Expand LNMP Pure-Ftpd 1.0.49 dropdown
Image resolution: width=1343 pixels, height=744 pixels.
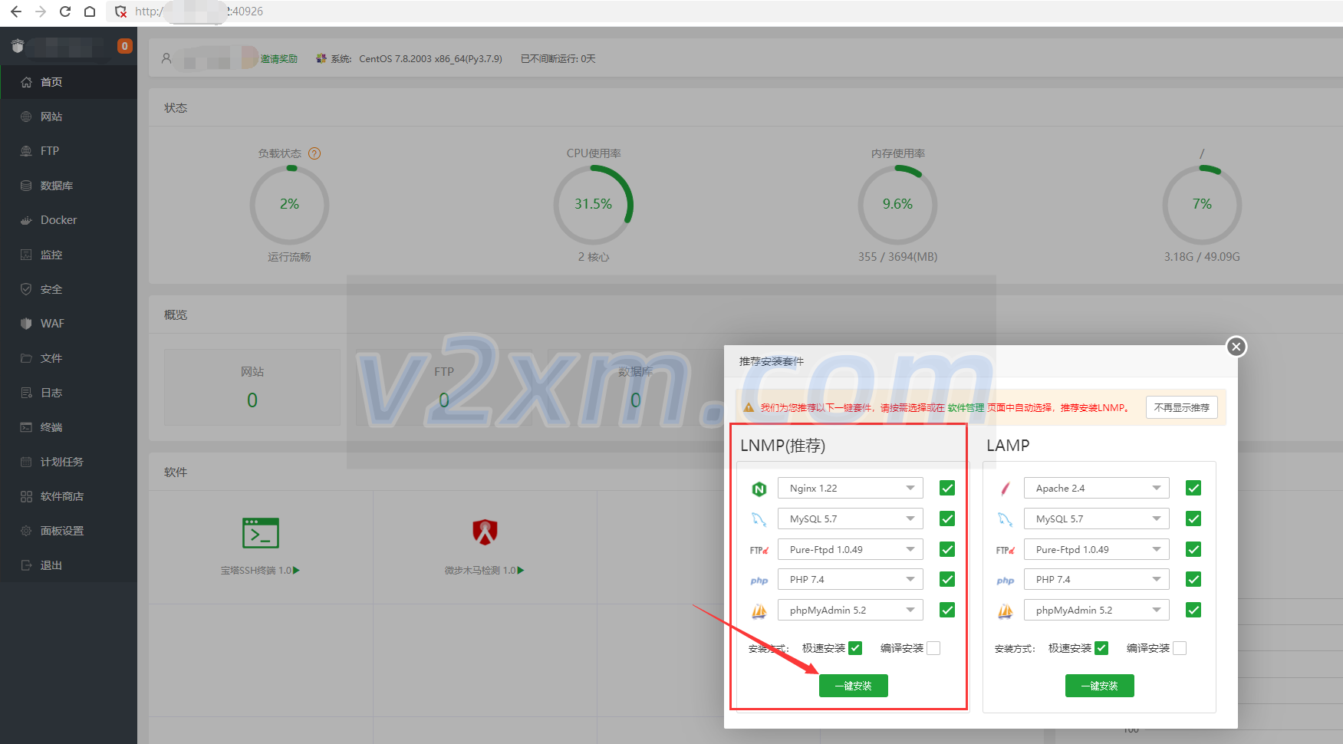point(851,549)
